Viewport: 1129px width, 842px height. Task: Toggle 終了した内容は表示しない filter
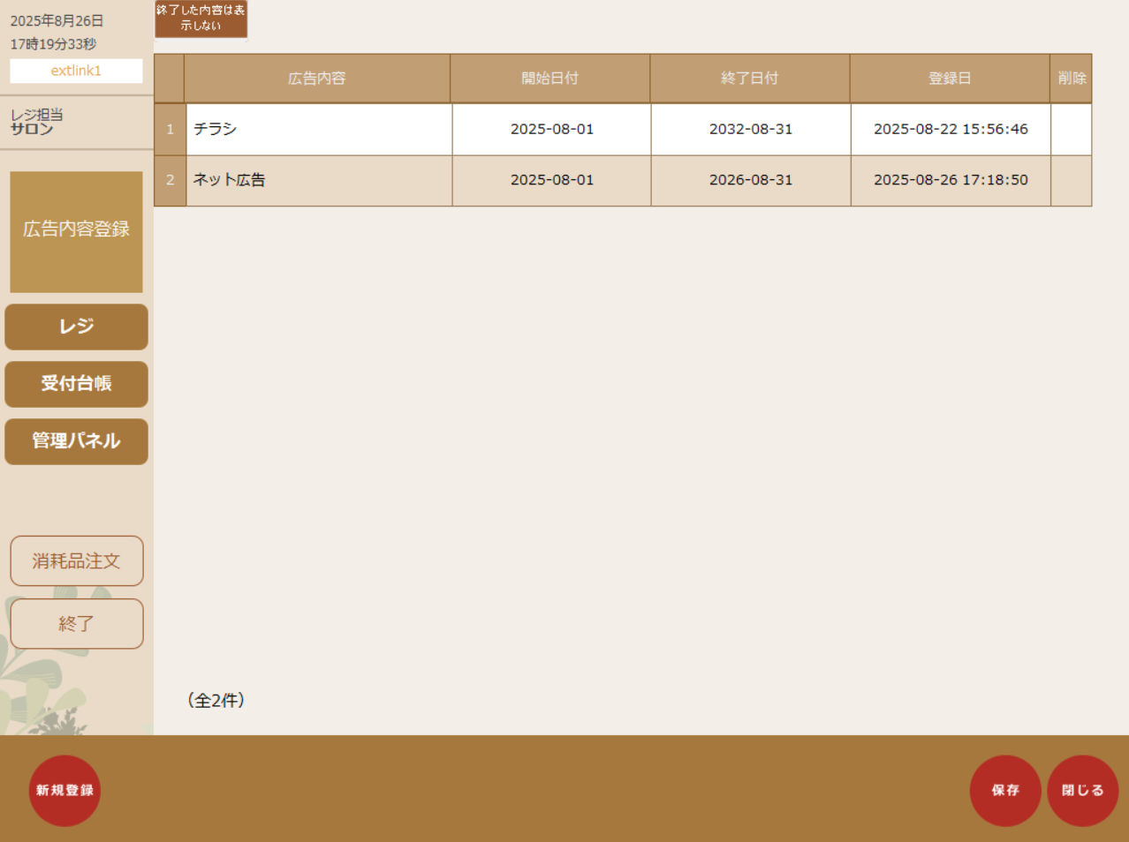pos(201,19)
